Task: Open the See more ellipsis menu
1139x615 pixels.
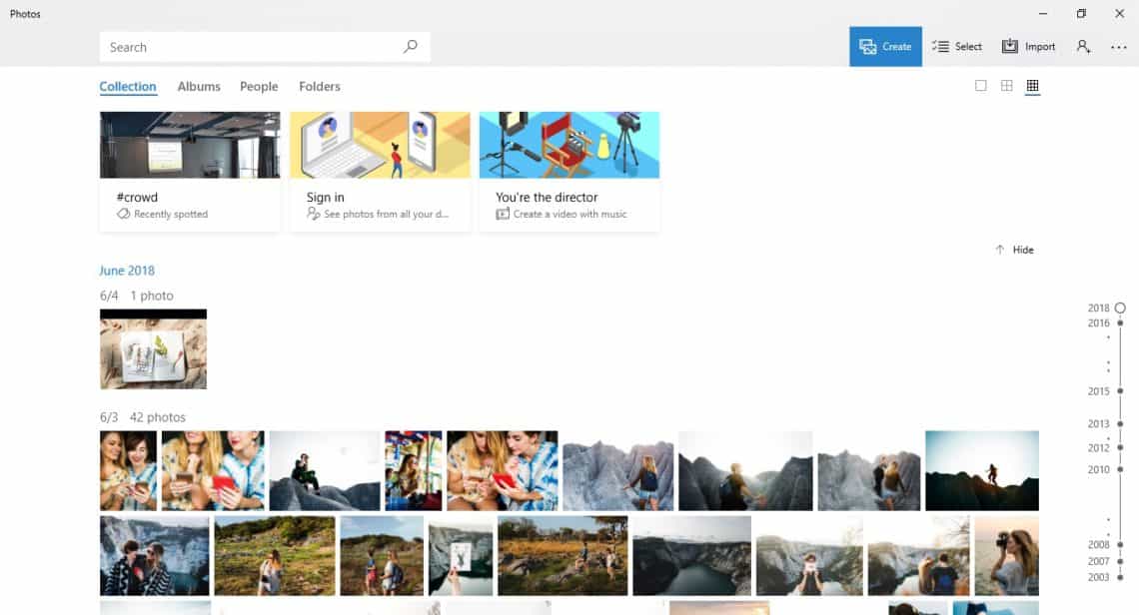Action: pyautogui.click(x=1119, y=47)
